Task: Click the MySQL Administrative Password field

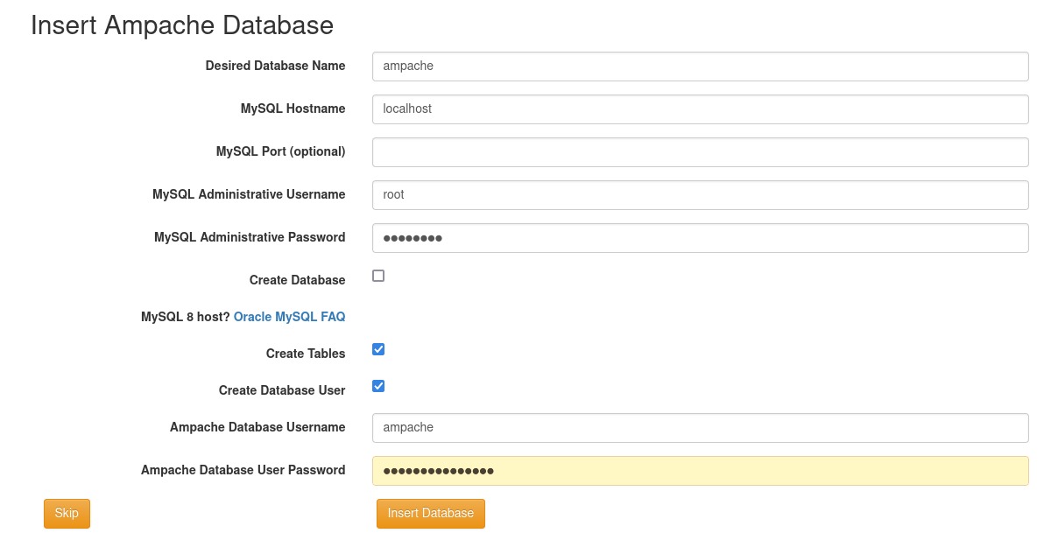Action: click(x=700, y=238)
